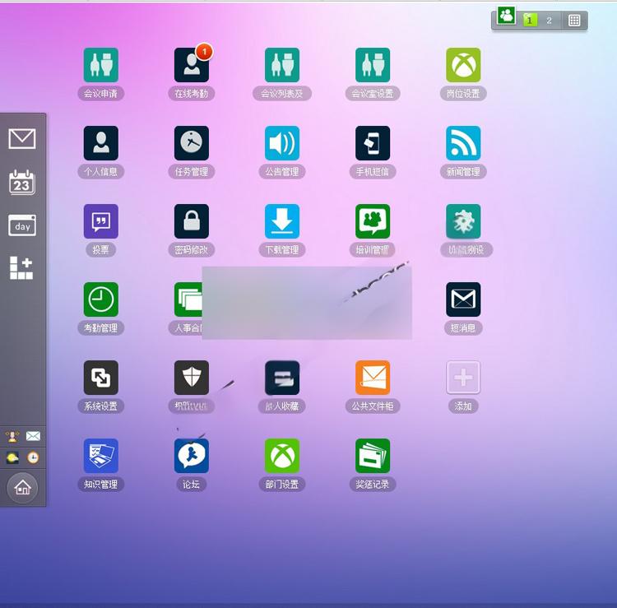617x608 pixels.
Task: Open the grid view in top bar
Action: coord(574,21)
